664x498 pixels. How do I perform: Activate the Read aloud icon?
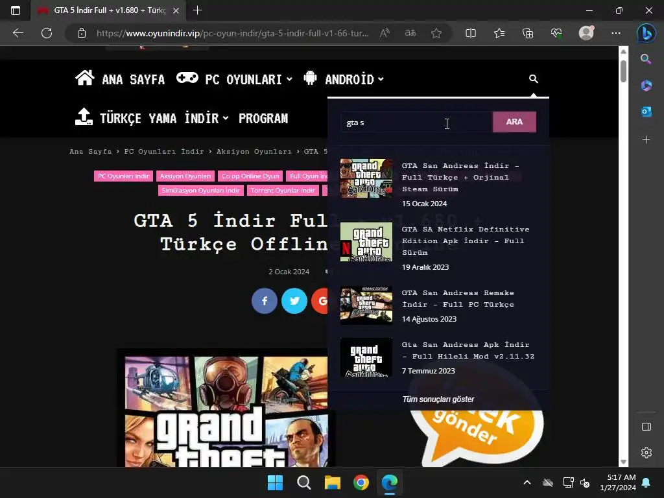pos(385,33)
